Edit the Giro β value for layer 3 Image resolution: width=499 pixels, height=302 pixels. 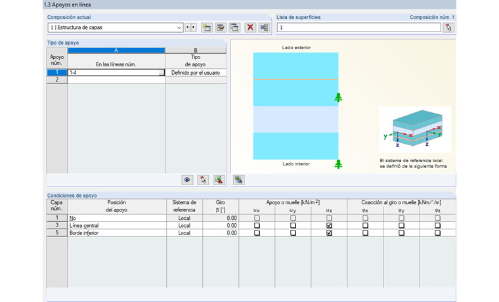tap(221, 226)
